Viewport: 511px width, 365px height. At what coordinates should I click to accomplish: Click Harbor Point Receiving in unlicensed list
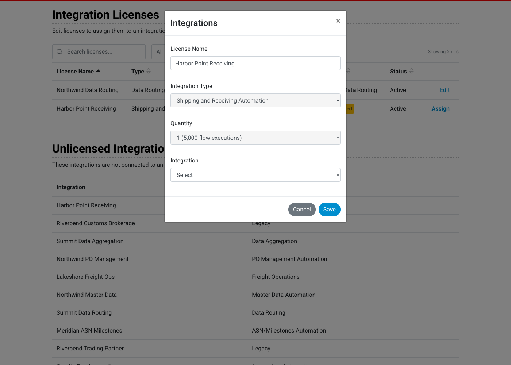click(x=86, y=205)
